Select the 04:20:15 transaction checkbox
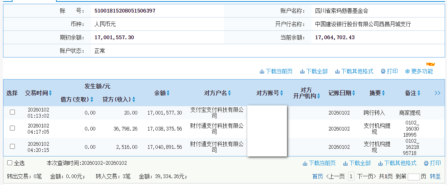This screenshot has height=185, width=447. [12, 146]
